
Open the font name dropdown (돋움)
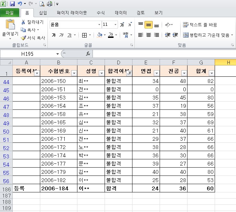[x=99, y=24]
